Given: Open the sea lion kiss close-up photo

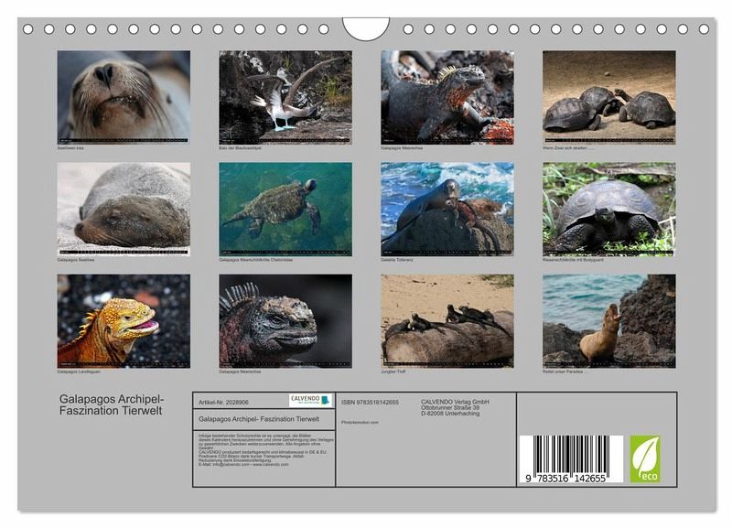Looking at the screenshot, I should click(124, 96).
